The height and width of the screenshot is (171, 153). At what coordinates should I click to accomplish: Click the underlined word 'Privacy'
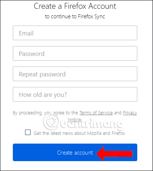pyautogui.click(x=130, y=113)
